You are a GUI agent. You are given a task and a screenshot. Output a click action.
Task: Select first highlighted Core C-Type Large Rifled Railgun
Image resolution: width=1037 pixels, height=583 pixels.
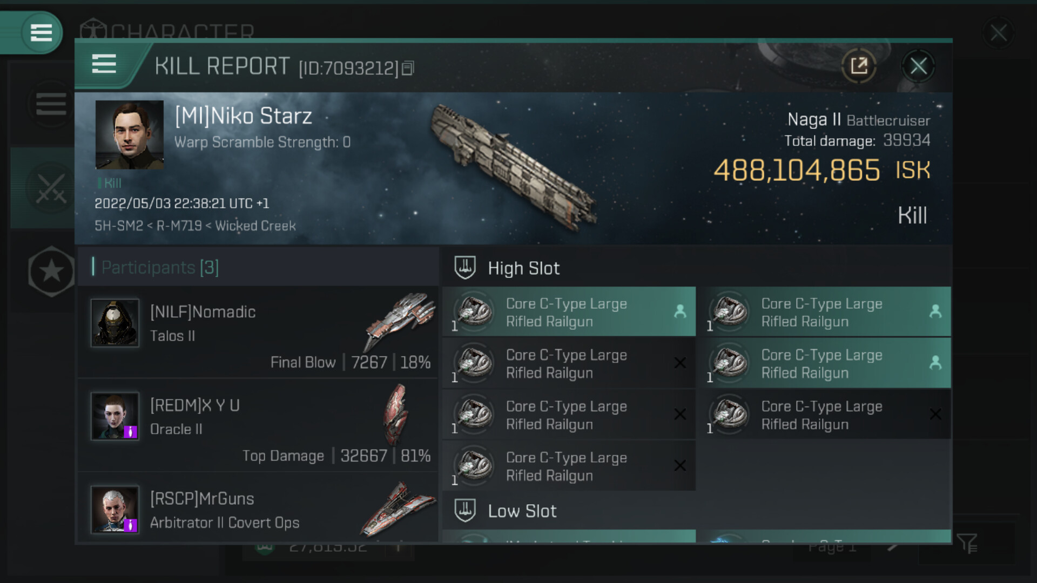[568, 312]
